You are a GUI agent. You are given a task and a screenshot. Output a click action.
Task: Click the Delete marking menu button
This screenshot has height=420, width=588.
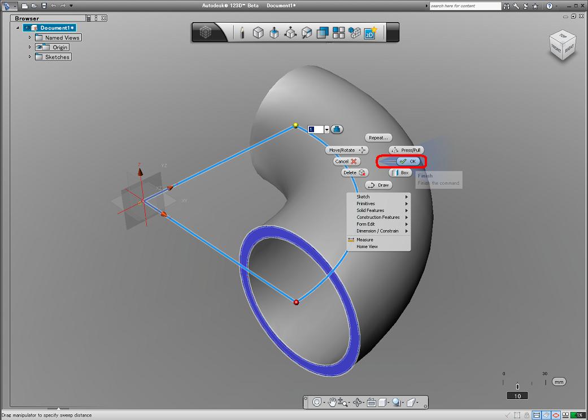[355, 172]
